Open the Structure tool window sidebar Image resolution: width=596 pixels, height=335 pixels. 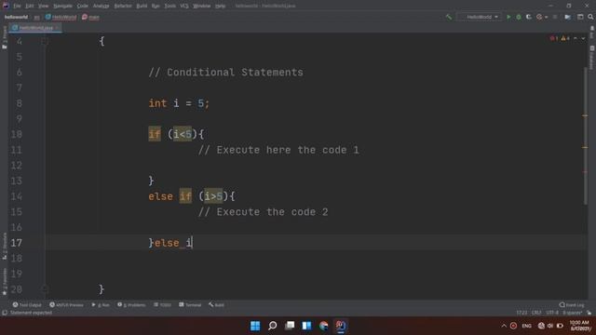pyautogui.click(x=4, y=246)
